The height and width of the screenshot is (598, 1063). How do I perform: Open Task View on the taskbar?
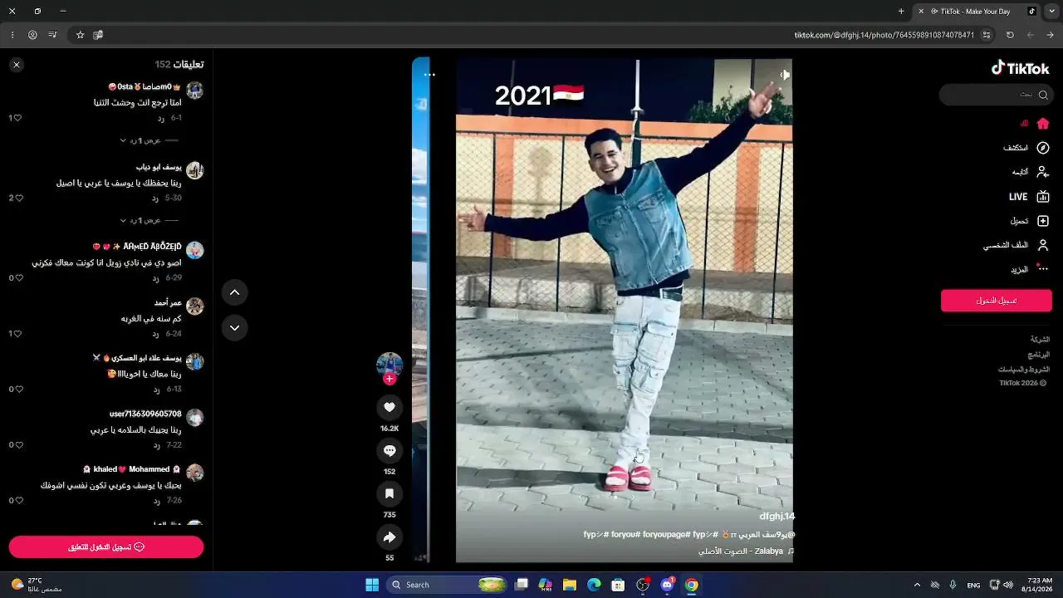pos(522,585)
